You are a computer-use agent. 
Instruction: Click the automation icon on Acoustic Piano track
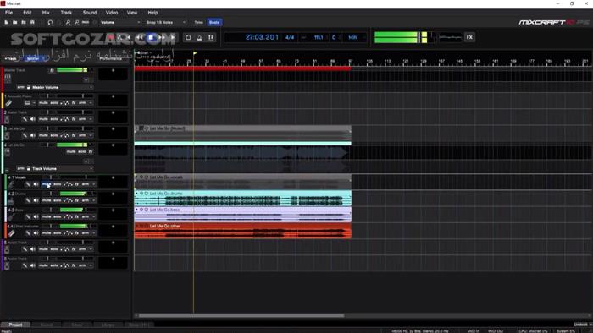[65, 103]
